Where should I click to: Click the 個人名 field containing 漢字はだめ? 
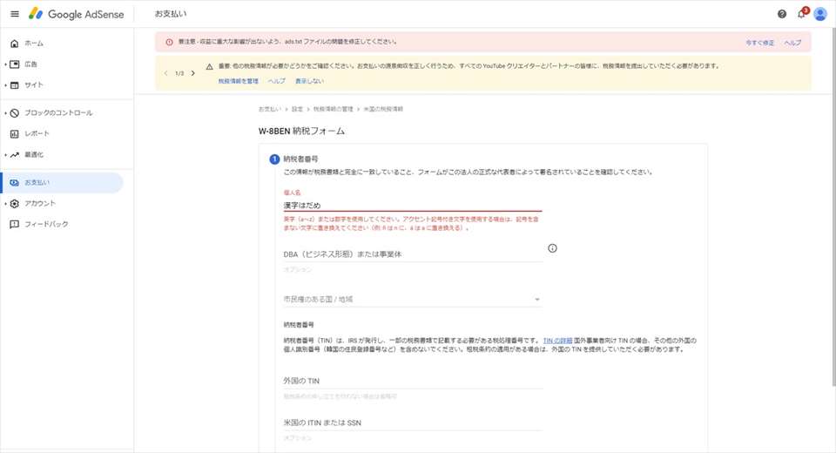(412, 206)
